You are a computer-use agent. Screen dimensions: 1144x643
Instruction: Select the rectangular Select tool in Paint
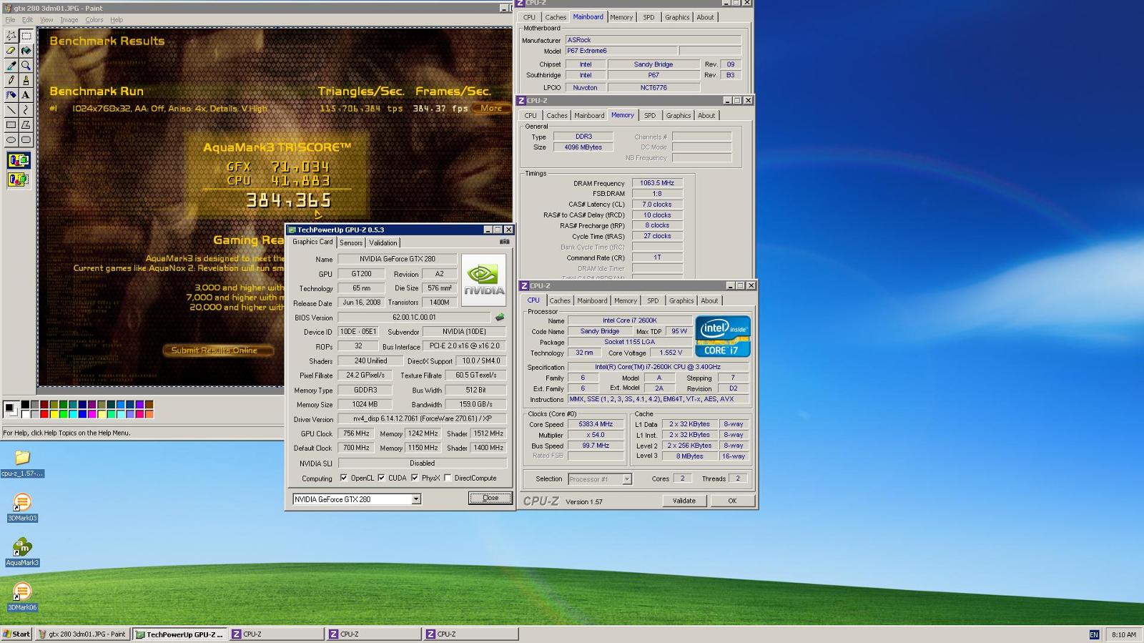pos(26,36)
